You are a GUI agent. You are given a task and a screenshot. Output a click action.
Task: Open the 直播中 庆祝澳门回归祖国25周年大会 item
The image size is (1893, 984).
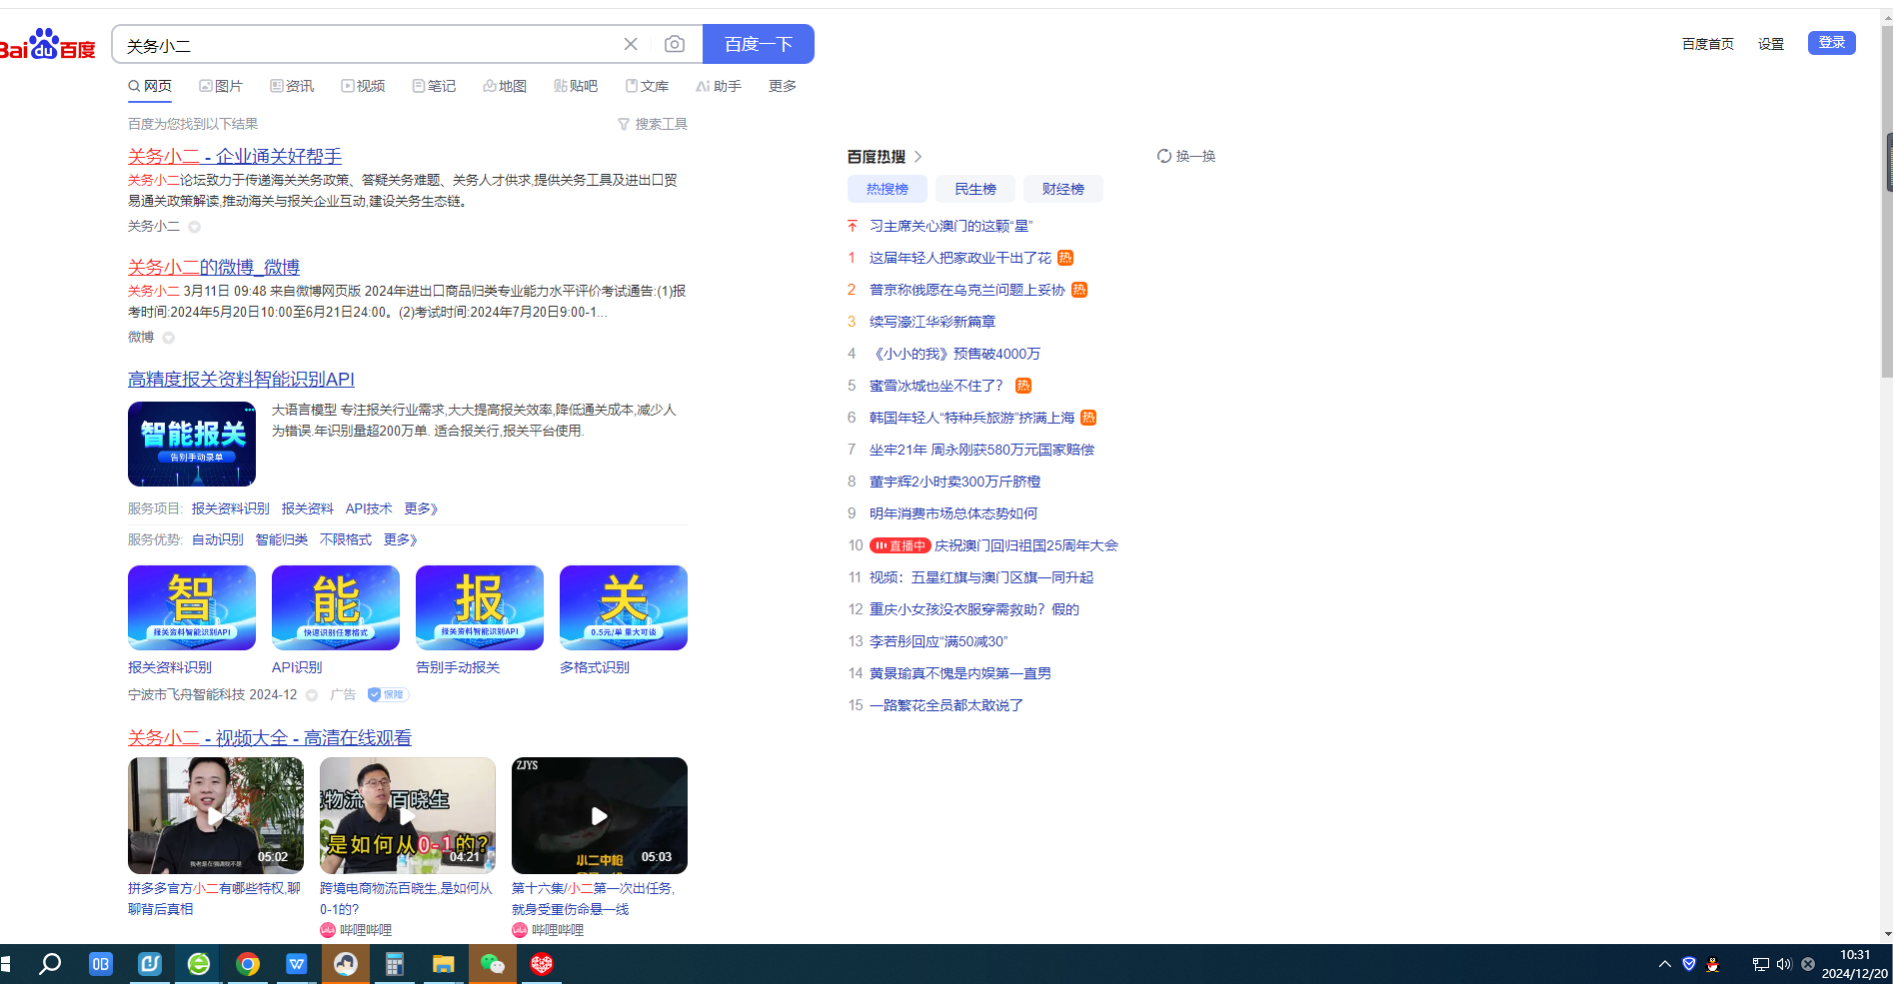[x=994, y=545]
